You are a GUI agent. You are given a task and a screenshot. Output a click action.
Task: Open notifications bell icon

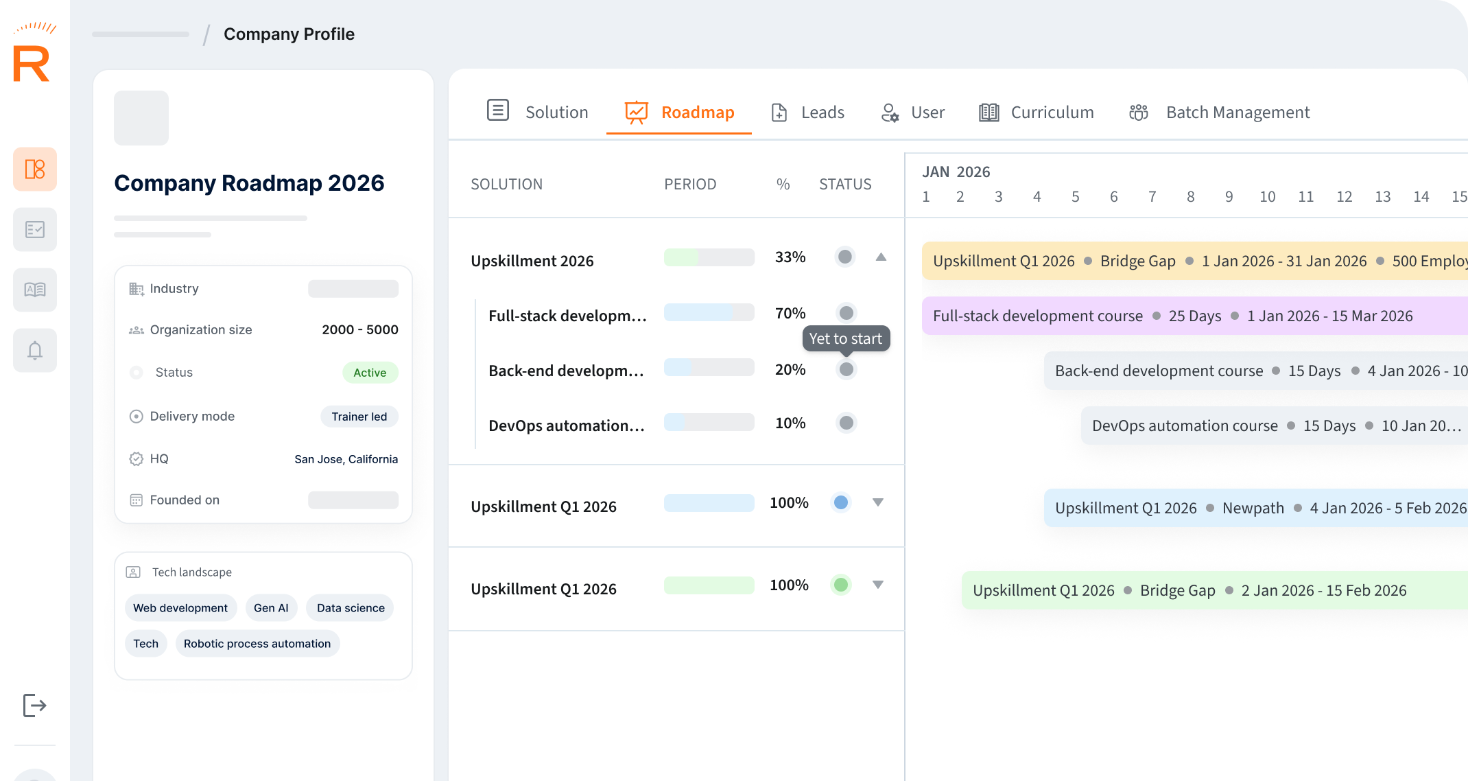click(35, 351)
